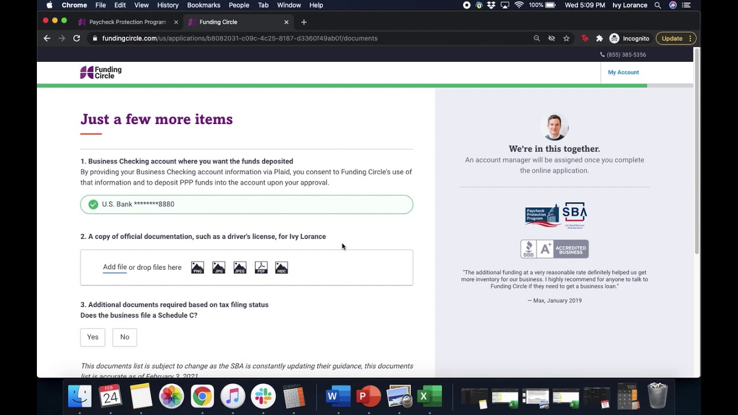Click the zoom magnifier icon in address bar
Viewport: 738px width, 415px height.
(x=536, y=38)
